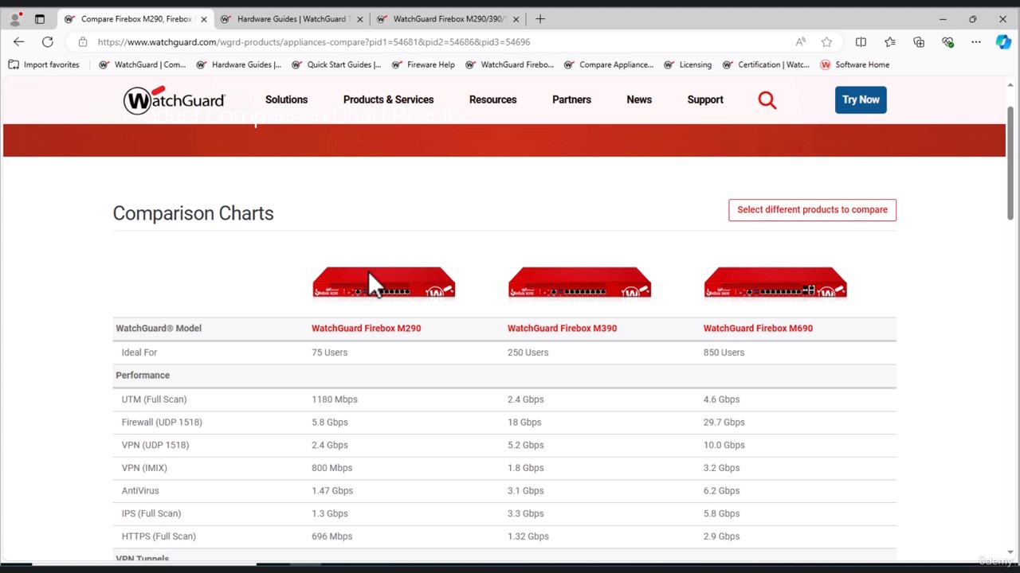Open Software Home bookmark
Image resolution: width=1020 pixels, height=573 pixels.
point(854,64)
